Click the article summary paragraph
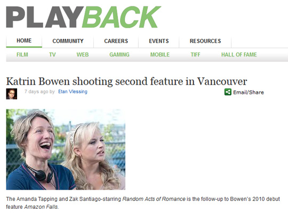Image resolution: width=288 pixels, height=213 pixels. pos(143,203)
